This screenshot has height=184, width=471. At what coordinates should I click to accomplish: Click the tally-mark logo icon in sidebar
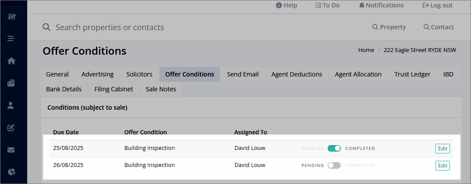[x=11, y=17]
